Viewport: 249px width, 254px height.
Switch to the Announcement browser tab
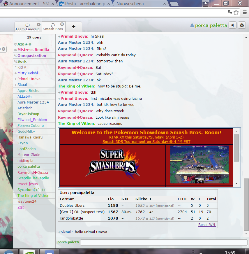coord(27,4)
